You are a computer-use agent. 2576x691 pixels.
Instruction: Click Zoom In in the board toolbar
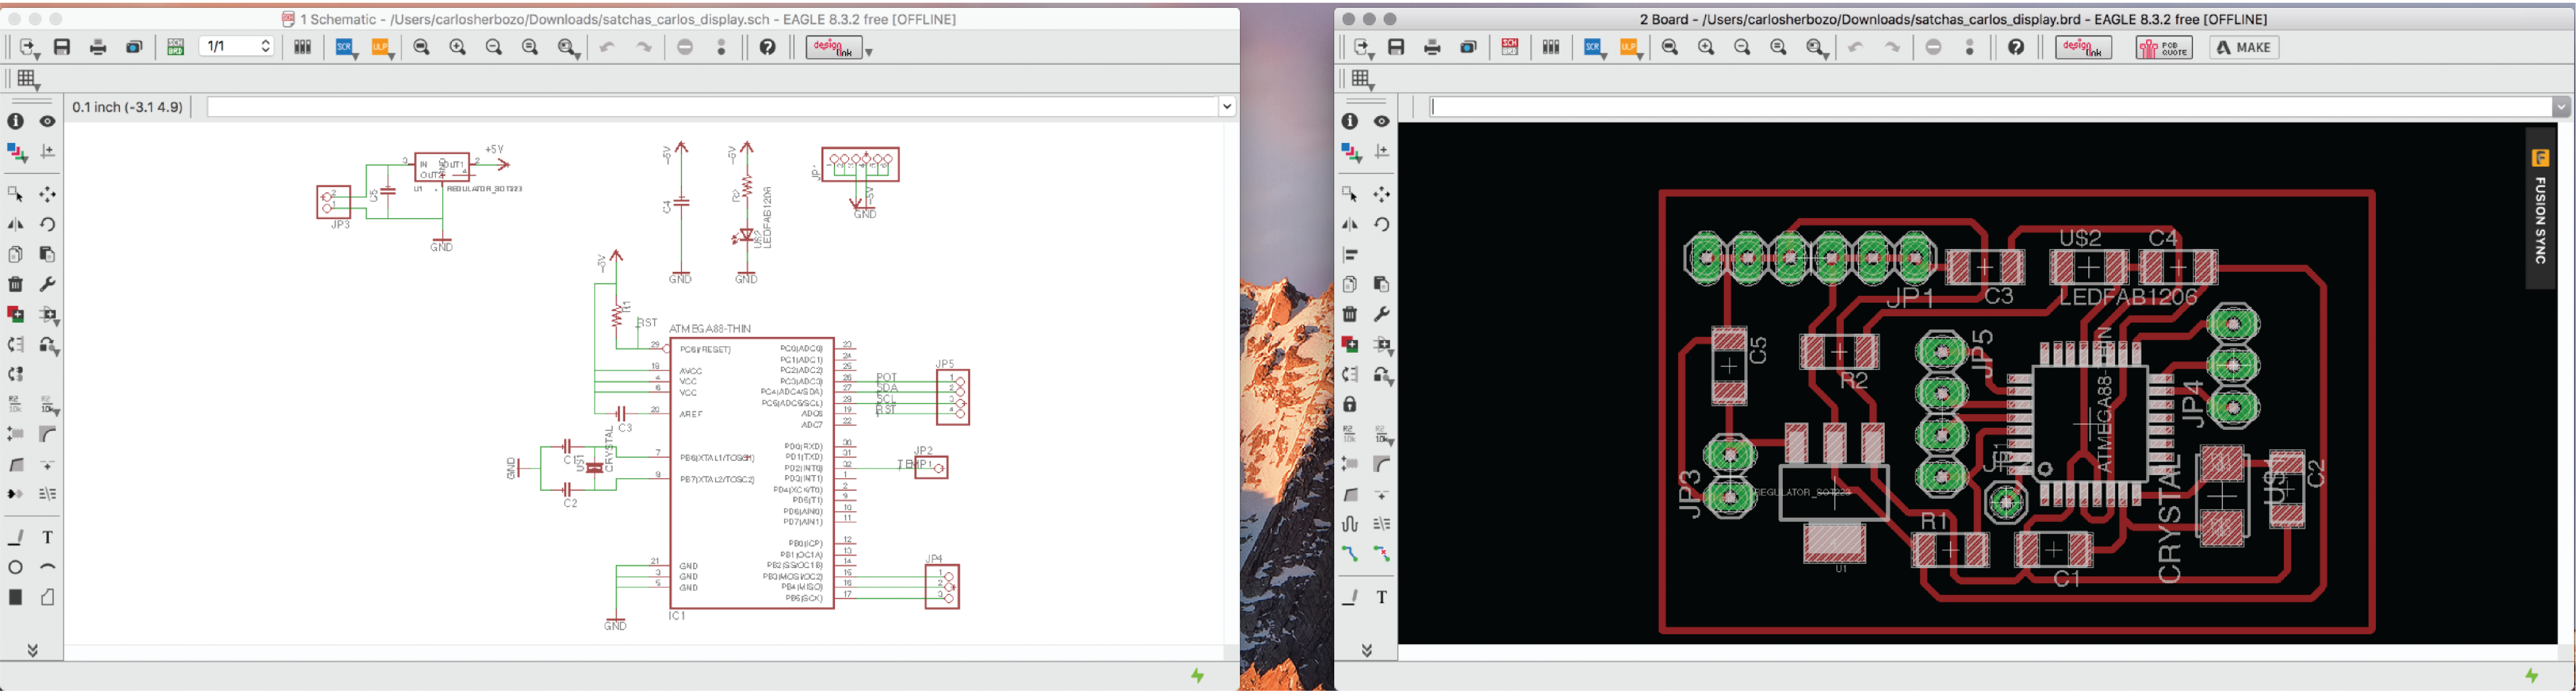click(x=1706, y=47)
